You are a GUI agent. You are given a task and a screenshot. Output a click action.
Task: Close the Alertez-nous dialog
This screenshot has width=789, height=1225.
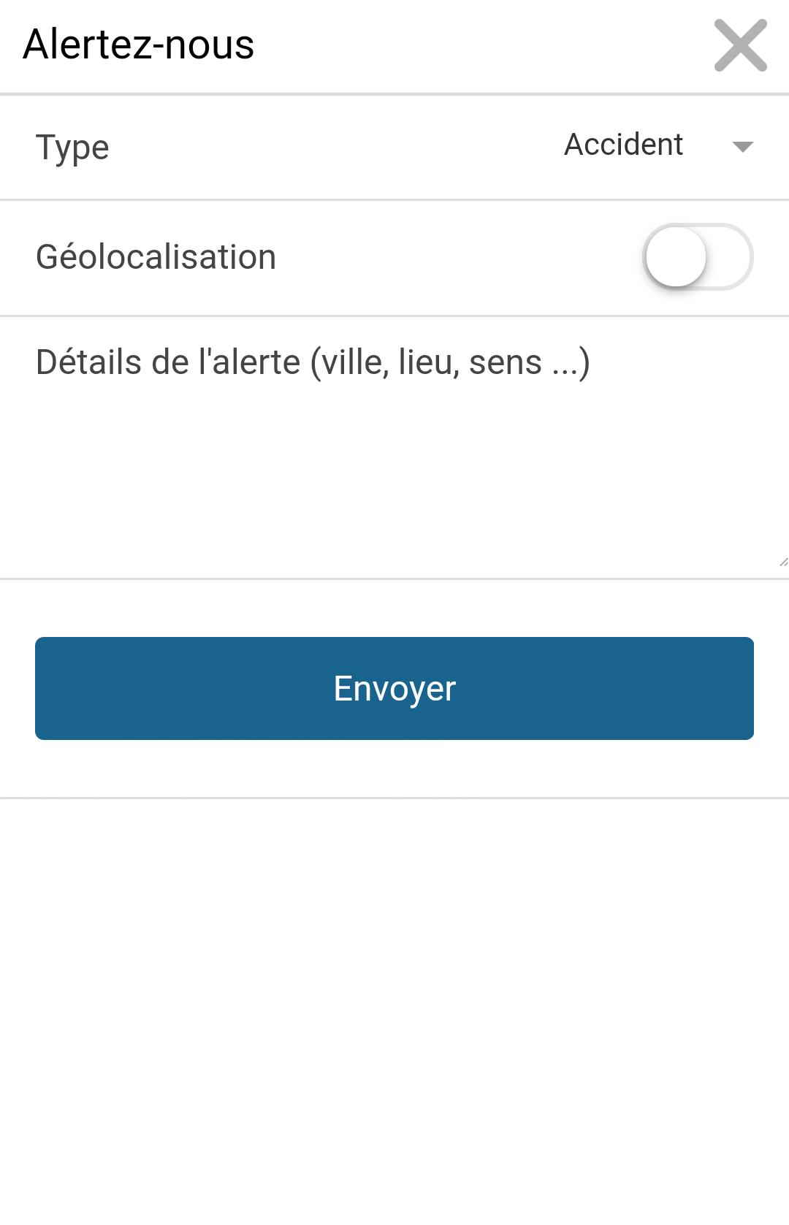click(x=740, y=45)
